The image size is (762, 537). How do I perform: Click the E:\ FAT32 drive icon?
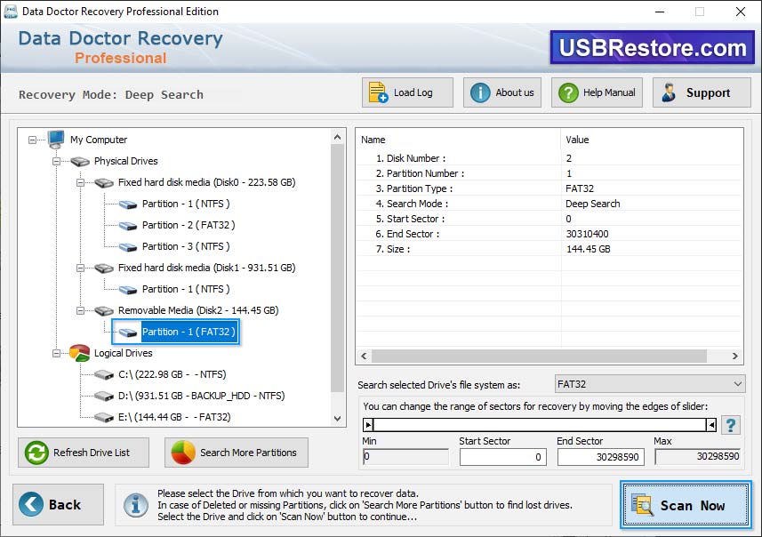coord(103,418)
